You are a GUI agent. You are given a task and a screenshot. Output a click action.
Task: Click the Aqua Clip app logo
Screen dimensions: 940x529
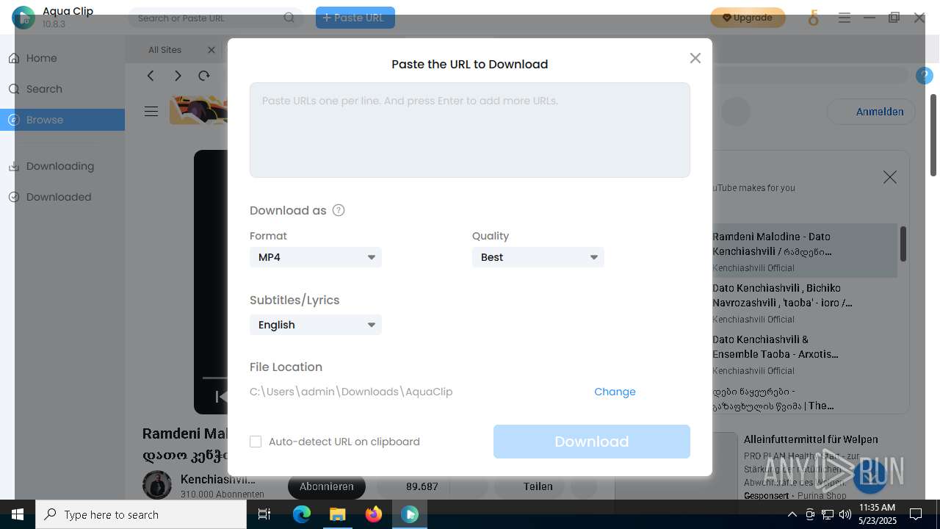pyautogui.click(x=23, y=18)
